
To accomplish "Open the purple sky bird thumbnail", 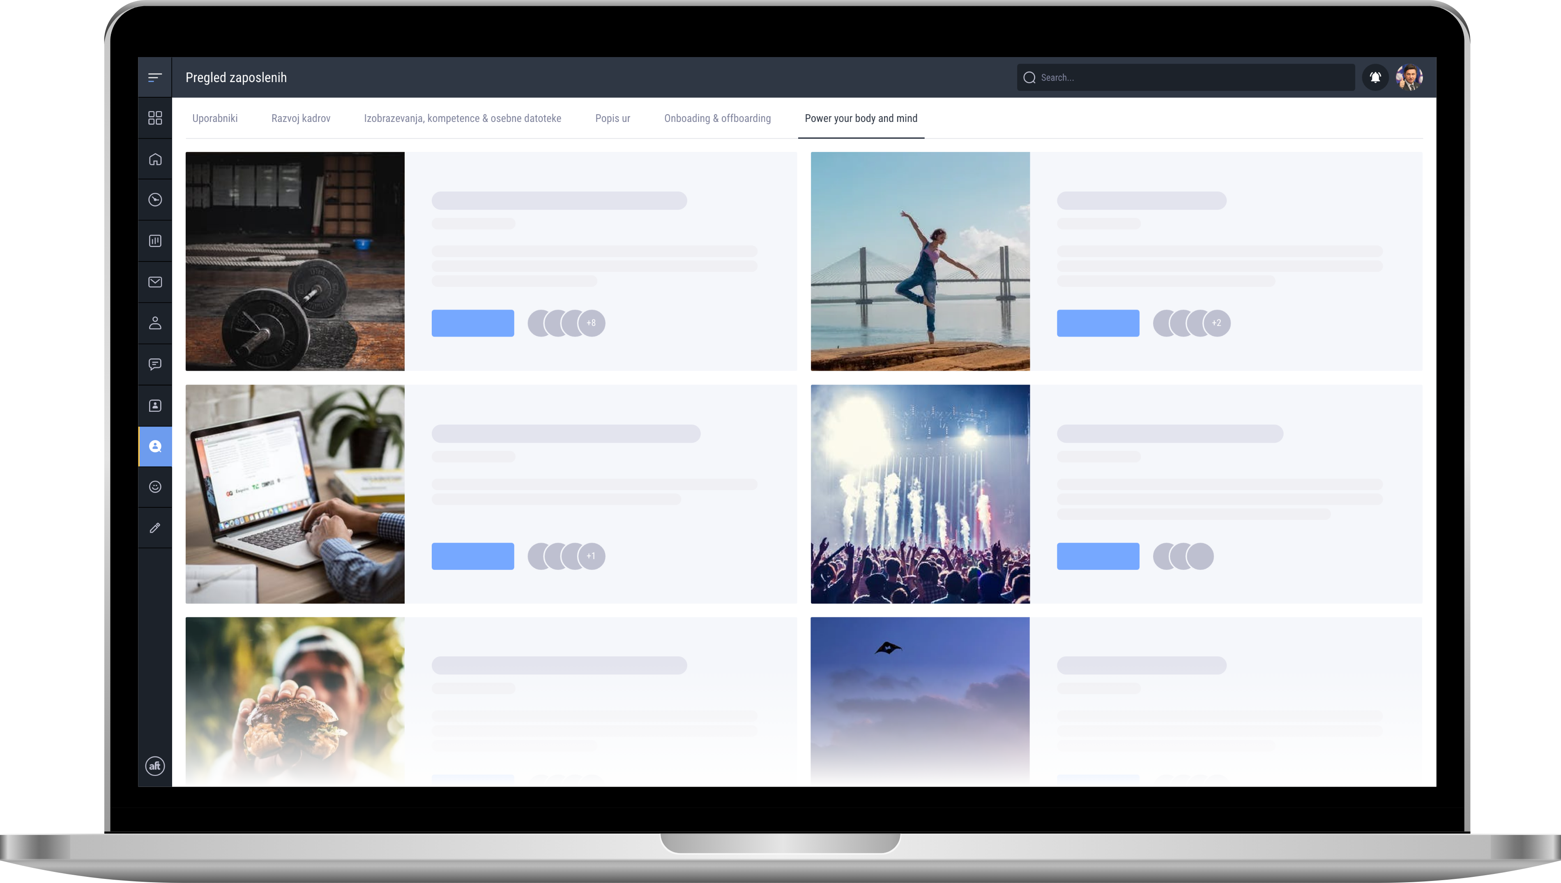I will (920, 702).
